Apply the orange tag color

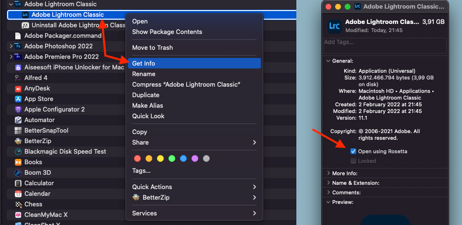149,159
